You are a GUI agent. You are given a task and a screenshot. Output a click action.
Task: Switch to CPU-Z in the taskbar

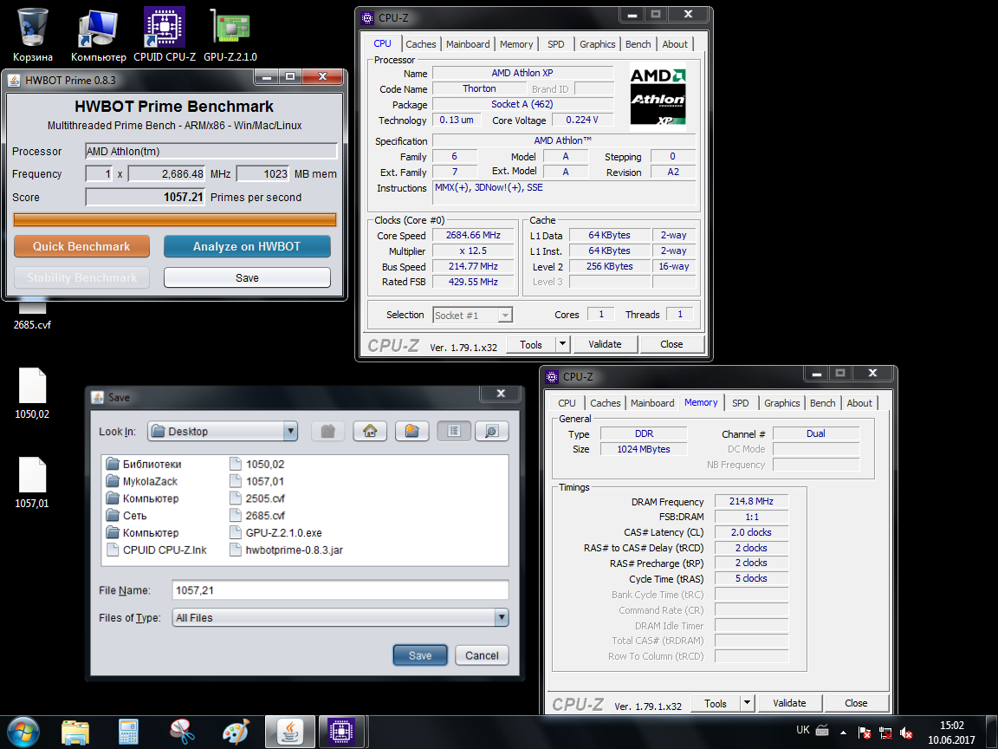[342, 732]
